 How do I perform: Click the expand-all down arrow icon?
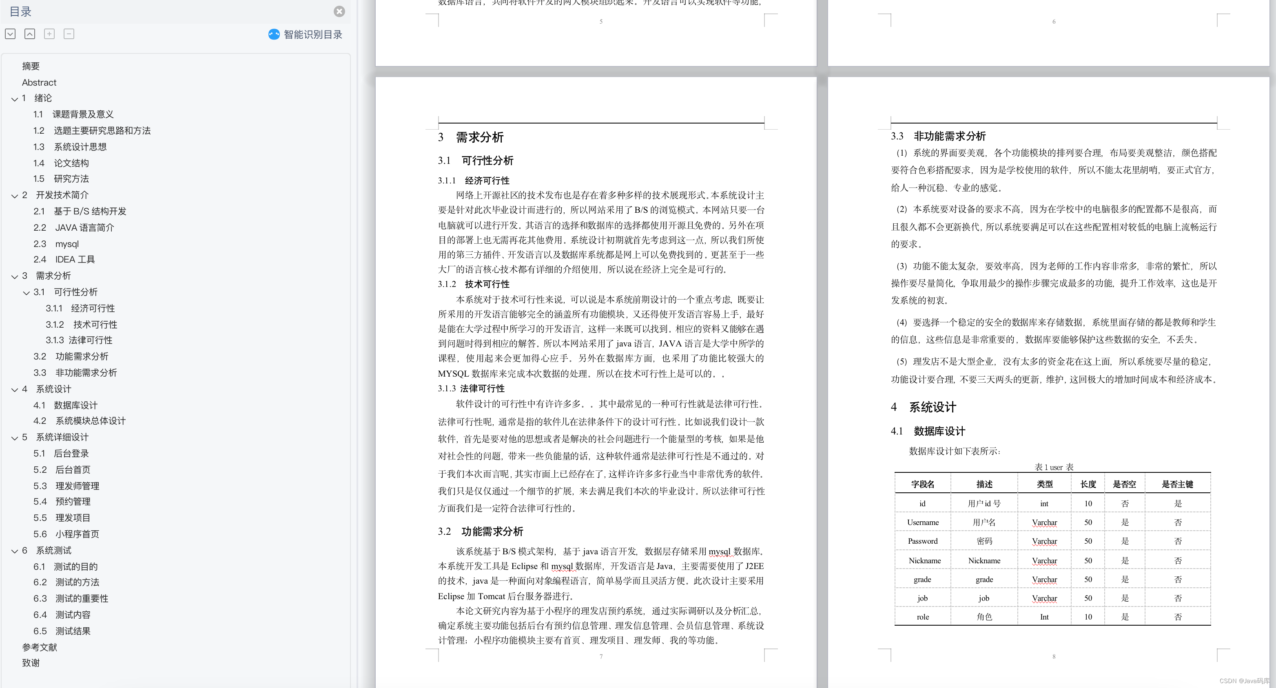[11, 34]
